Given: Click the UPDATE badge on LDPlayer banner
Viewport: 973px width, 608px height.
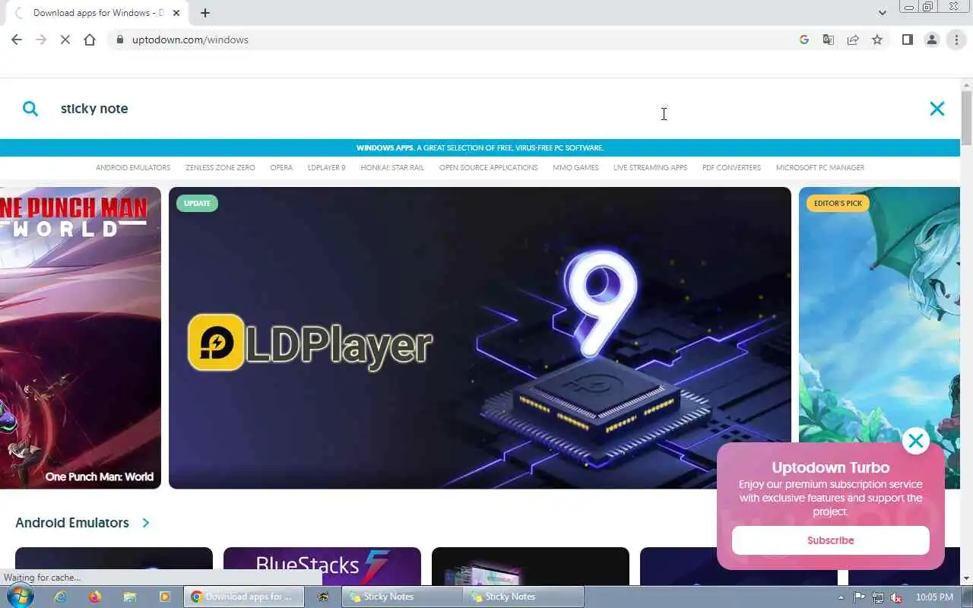Looking at the screenshot, I should pyautogui.click(x=197, y=203).
